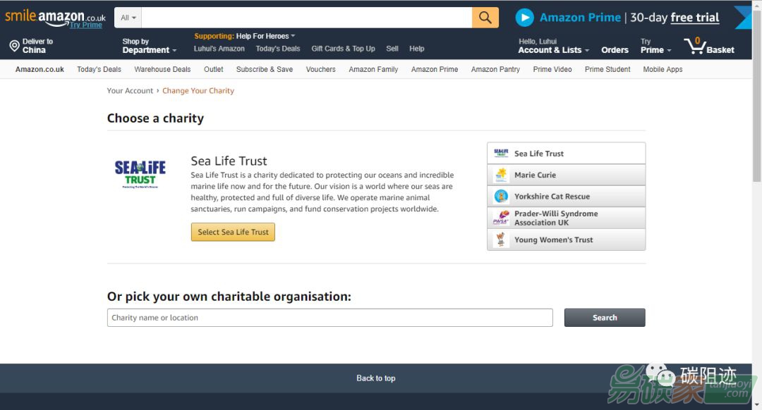Click the Deliver to China location pin
The width and height of the screenshot is (762, 410).
coord(14,46)
